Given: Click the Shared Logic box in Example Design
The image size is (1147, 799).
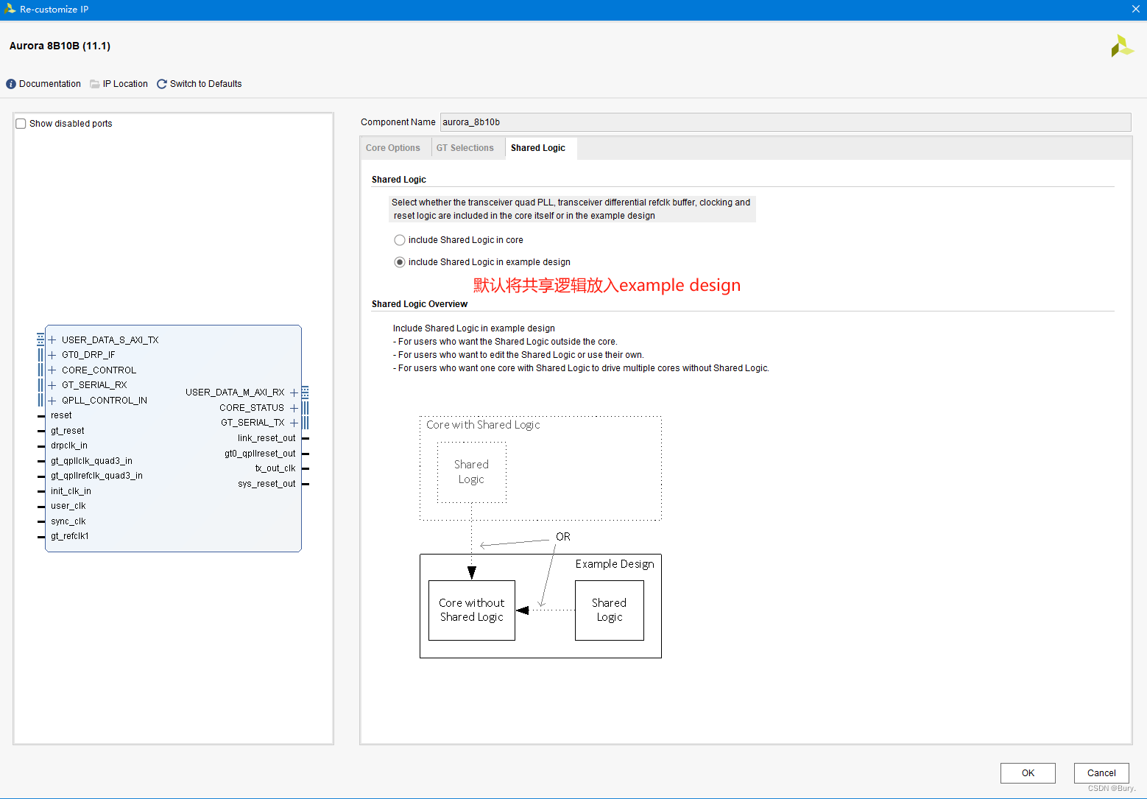Looking at the screenshot, I should tap(610, 610).
